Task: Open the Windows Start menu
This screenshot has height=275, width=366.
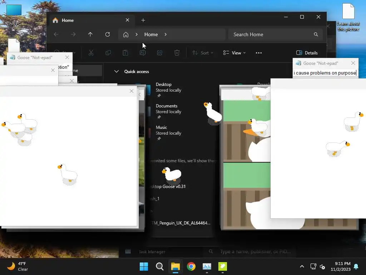Action: click(x=144, y=266)
